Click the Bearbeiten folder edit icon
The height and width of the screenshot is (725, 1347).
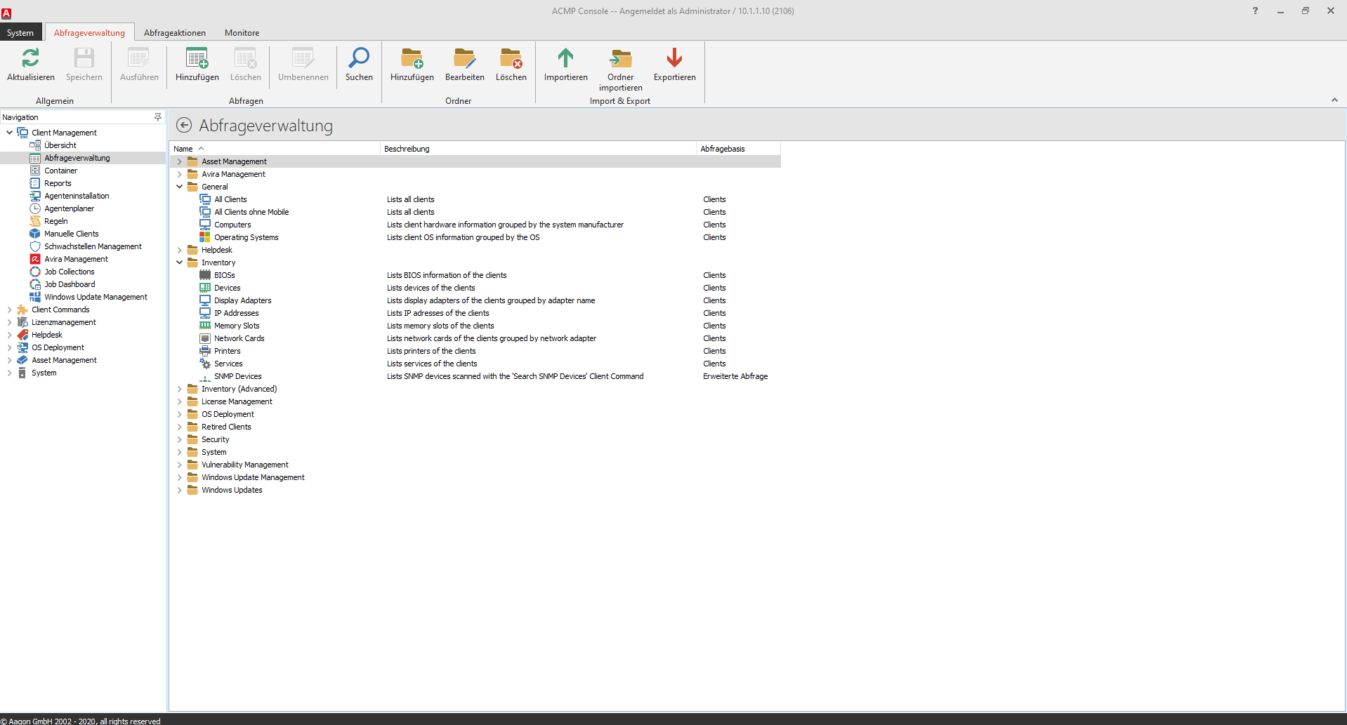(x=465, y=59)
